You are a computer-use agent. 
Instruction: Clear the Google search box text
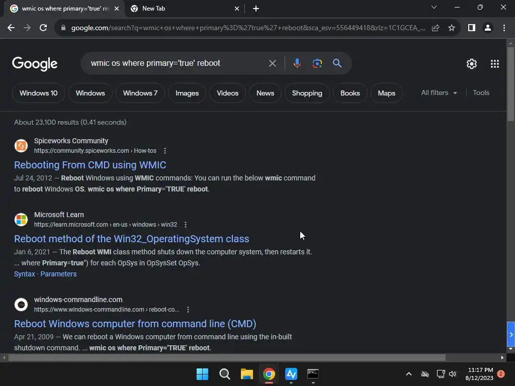272,63
